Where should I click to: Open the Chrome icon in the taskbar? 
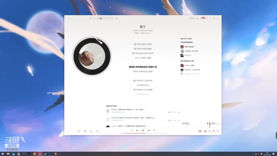pyautogui.click(x=19, y=154)
